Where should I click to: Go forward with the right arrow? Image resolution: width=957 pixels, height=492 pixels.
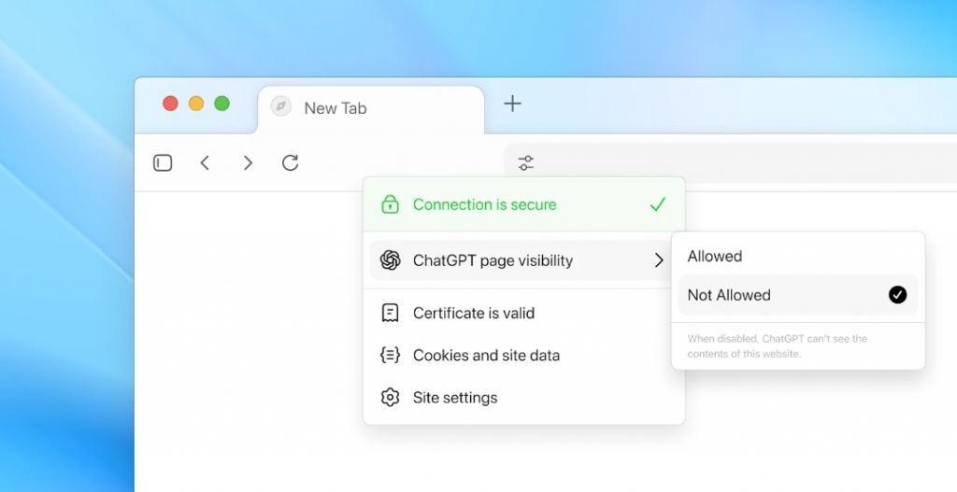pos(248,162)
